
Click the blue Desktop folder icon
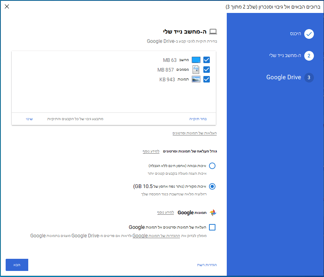click(x=196, y=60)
